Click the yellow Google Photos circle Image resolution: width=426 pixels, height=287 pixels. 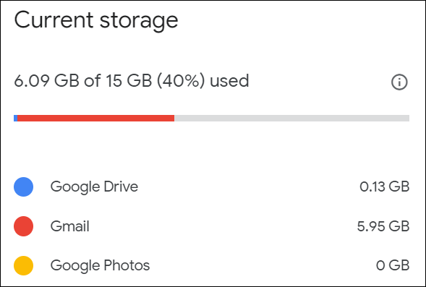[x=24, y=265]
